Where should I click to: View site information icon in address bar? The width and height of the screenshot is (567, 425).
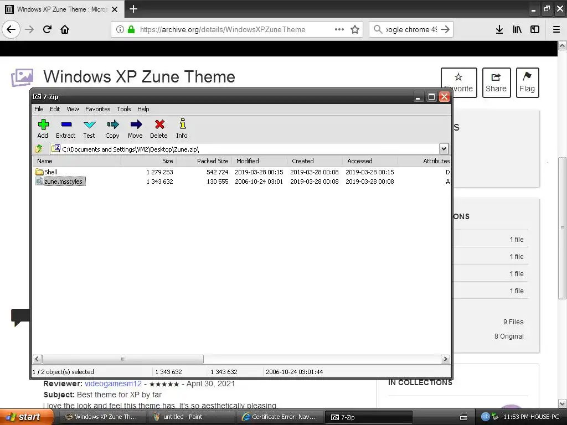(120, 29)
